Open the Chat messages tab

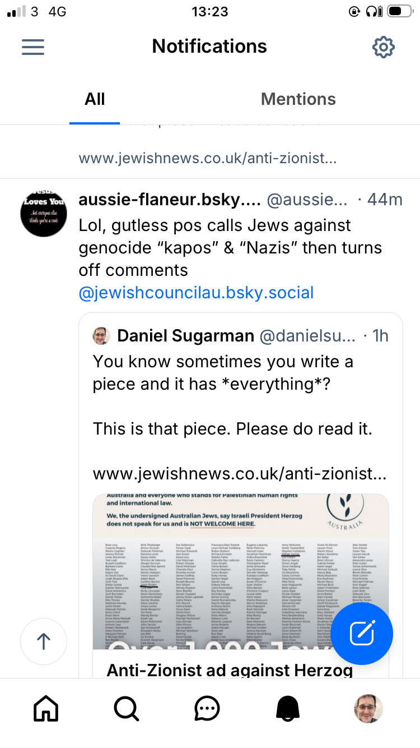click(x=207, y=709)
